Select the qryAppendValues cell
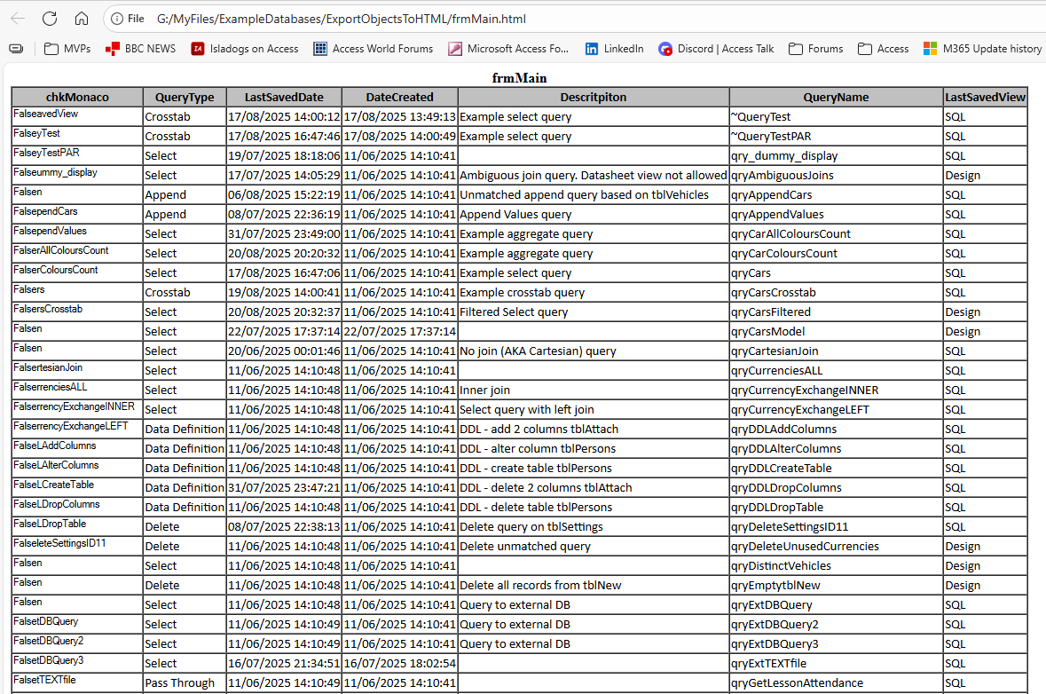 (836, 214)
